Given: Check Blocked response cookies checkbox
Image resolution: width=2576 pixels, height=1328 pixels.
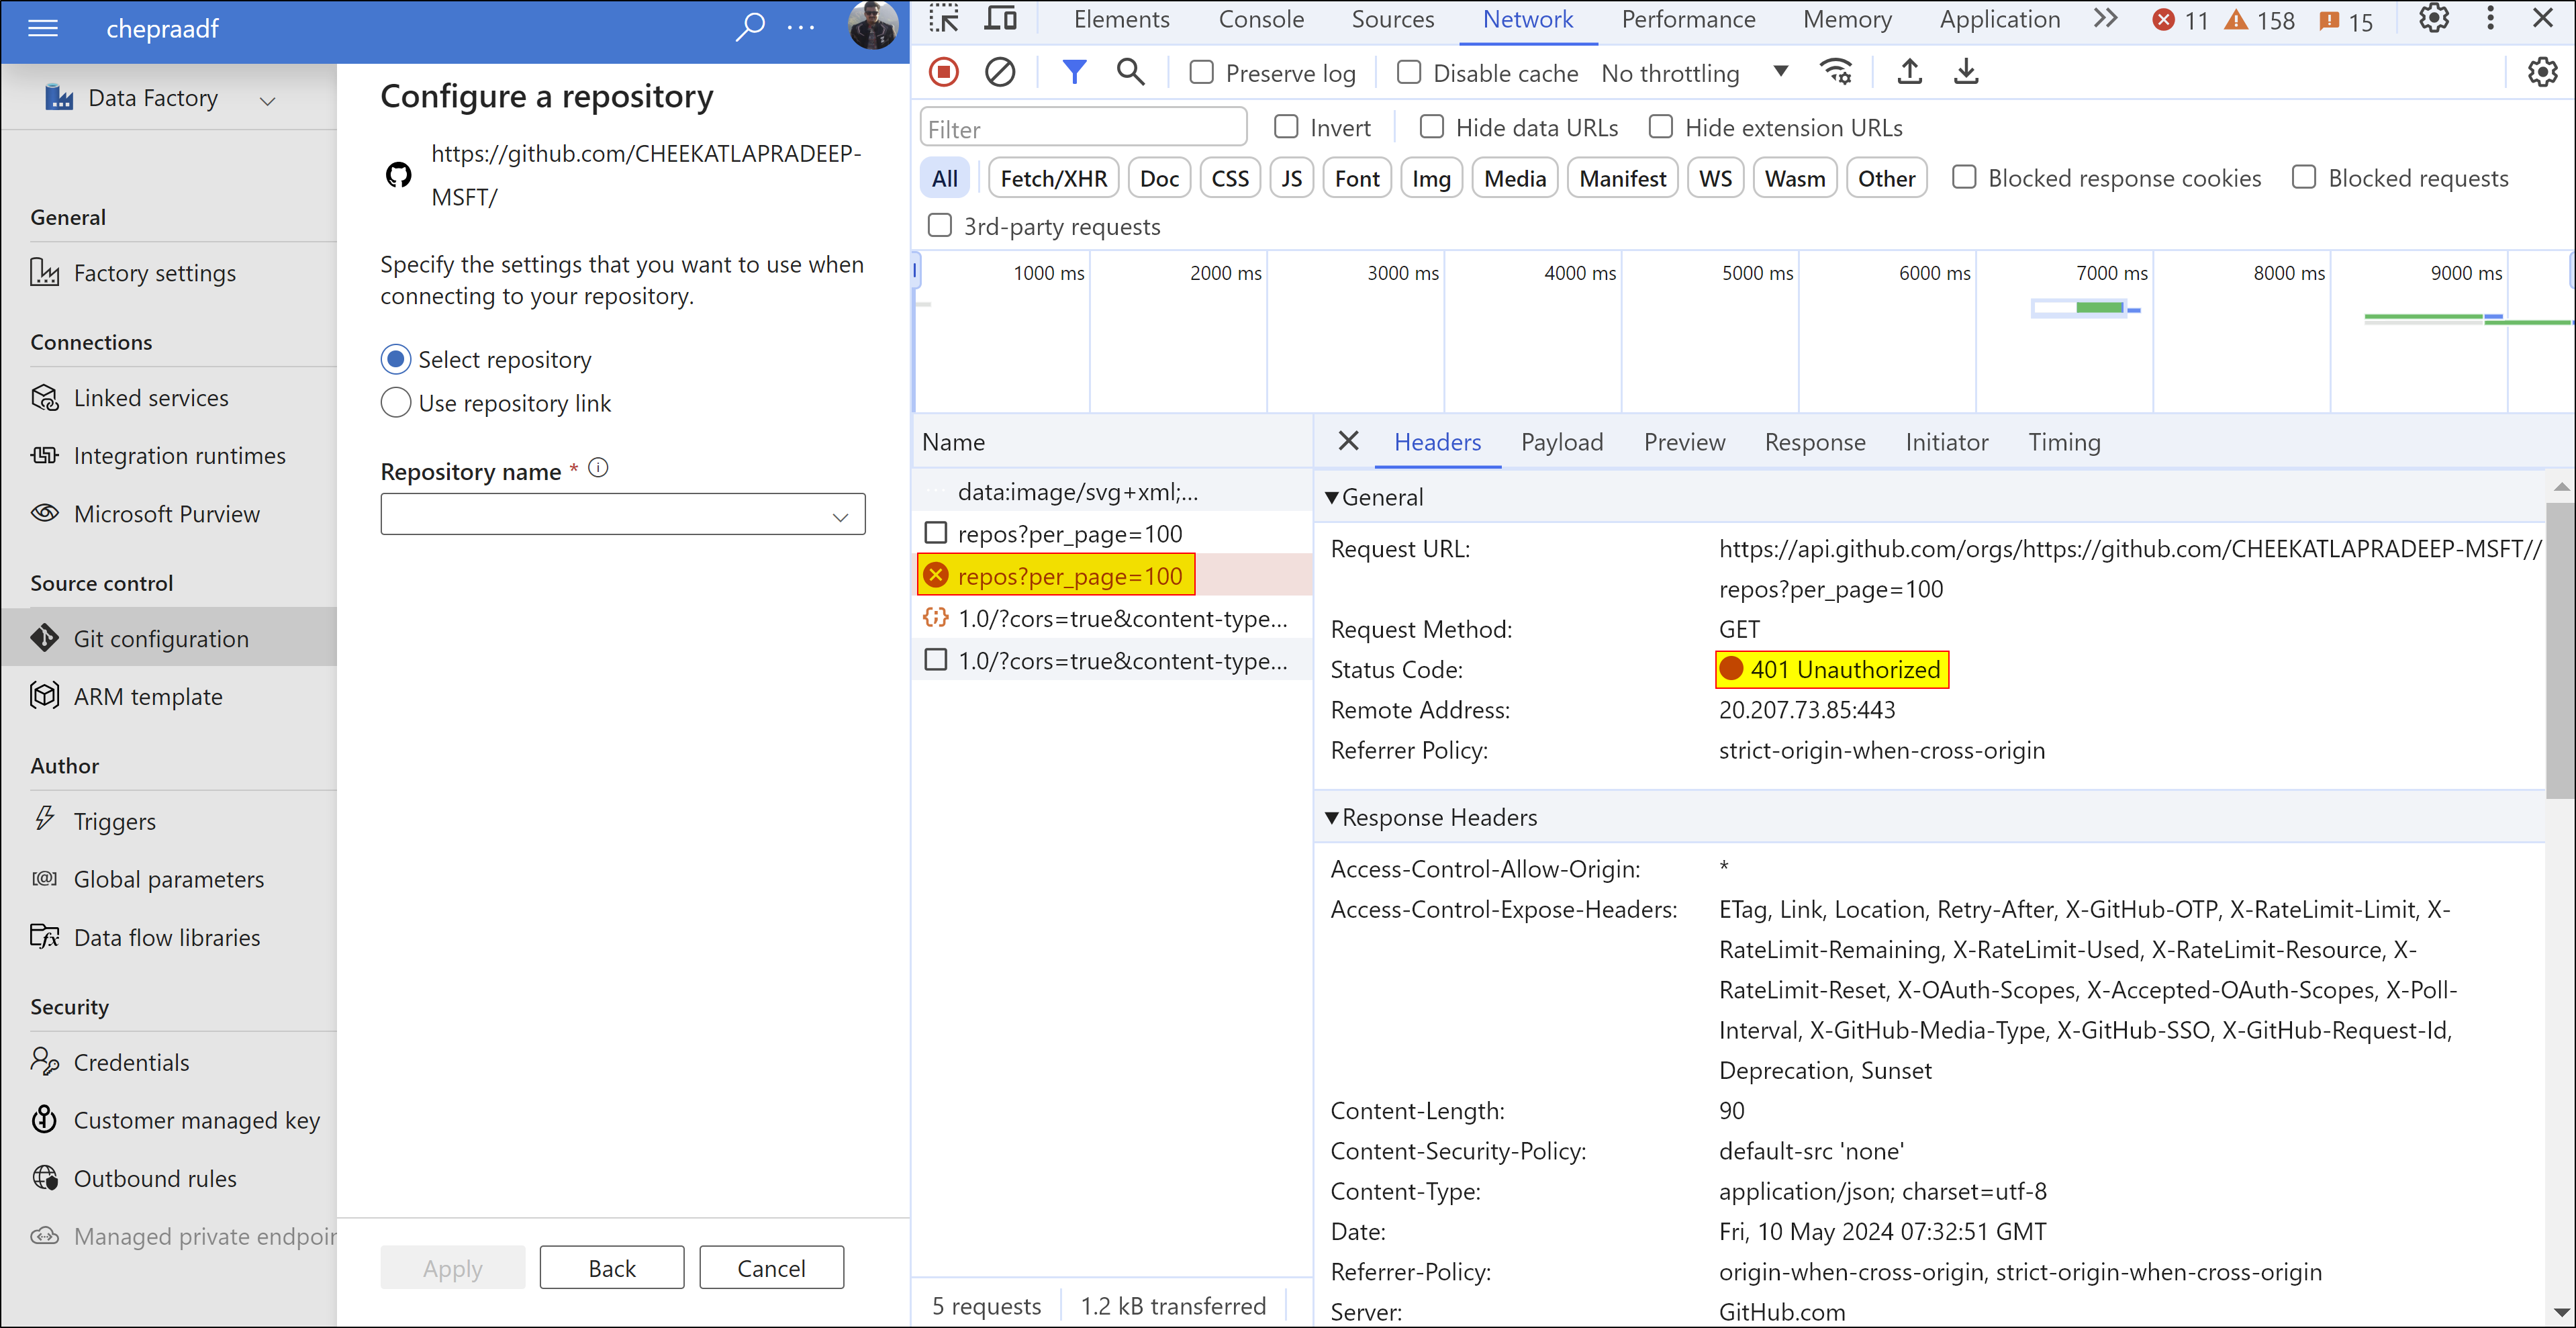Looking at the screenshot, I should pyautogui.click(x=1964, y=177).
